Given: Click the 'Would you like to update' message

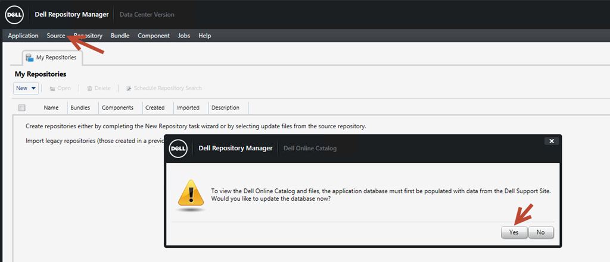Looking at the screenshot, I should click(x=271, y=199).
